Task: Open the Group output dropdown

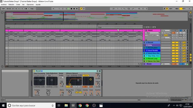Action: click(x=166, y=38)
